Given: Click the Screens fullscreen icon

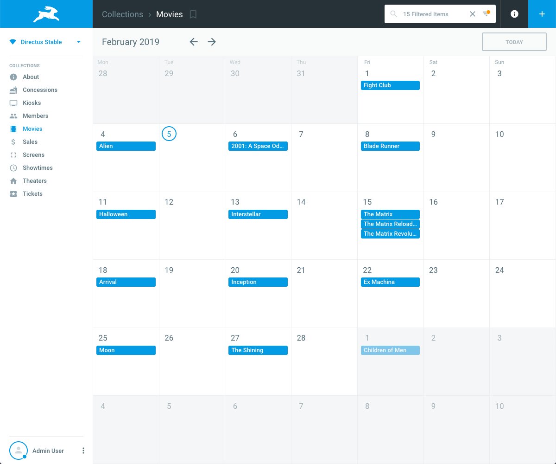Looking at the screenshot, I should point(13,155).
